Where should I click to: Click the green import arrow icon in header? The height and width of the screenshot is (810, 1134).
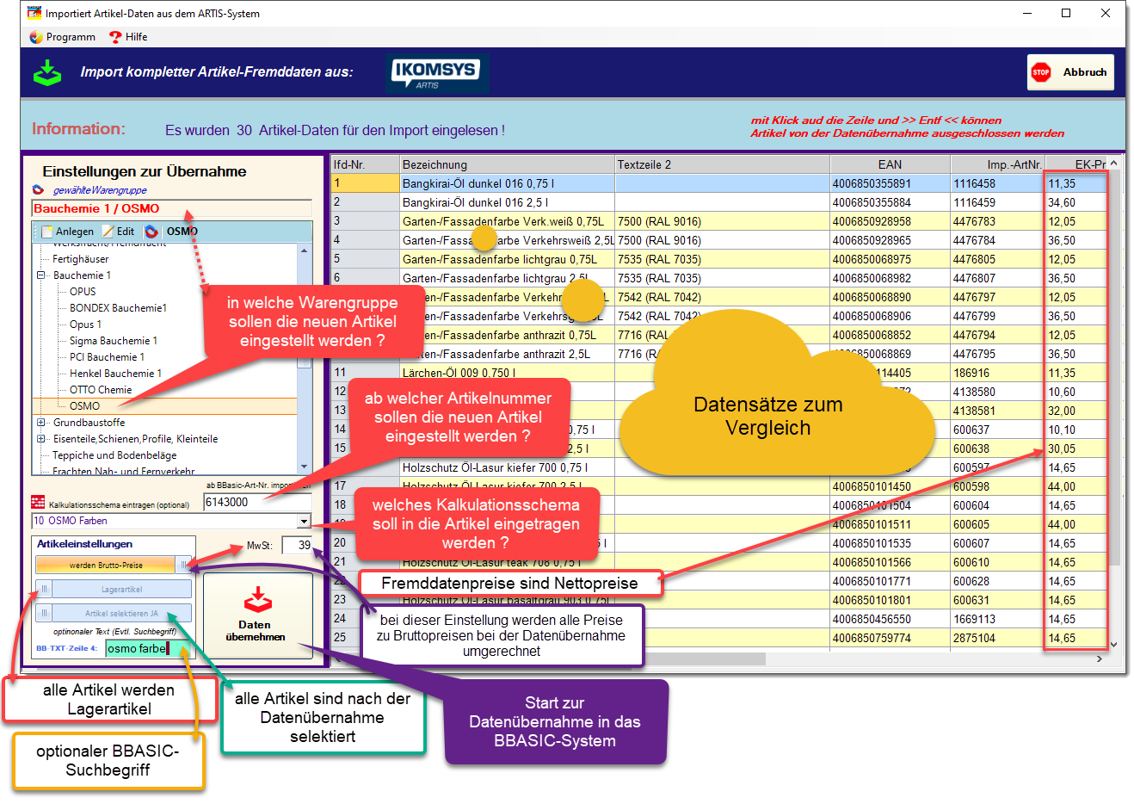47,72
